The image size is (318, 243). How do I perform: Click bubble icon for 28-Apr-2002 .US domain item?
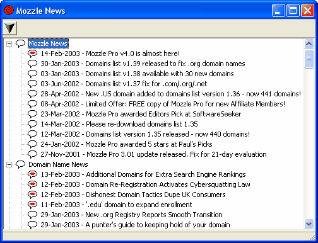click(33, 94)
